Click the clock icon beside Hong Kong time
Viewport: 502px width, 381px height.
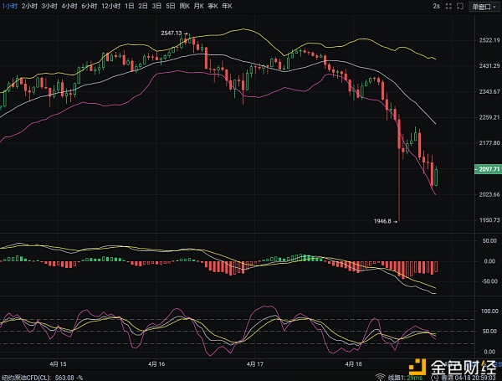pos(435,378)
